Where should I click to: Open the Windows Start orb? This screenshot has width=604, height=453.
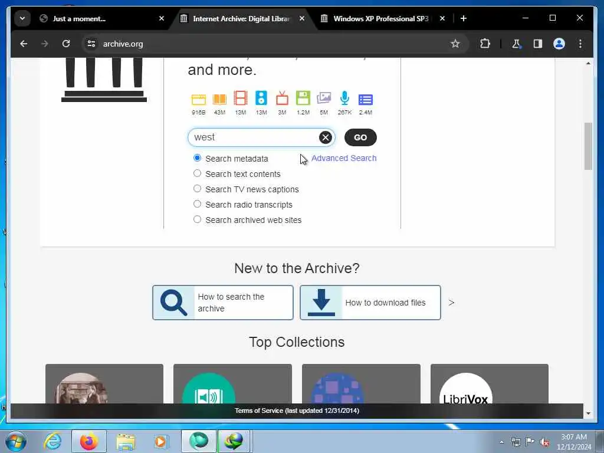[x=16, y=441]
